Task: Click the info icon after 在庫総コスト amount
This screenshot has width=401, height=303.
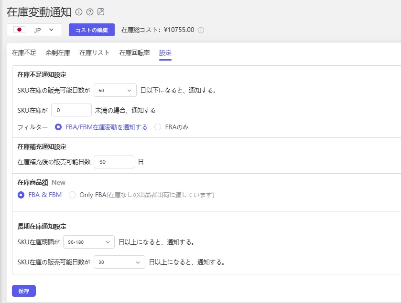Action: 201,30
